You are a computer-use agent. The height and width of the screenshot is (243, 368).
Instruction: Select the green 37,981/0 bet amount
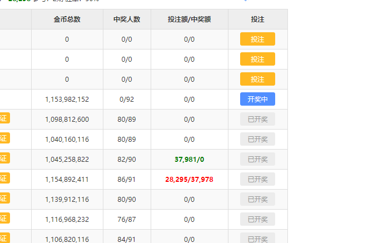pos(189,160)
